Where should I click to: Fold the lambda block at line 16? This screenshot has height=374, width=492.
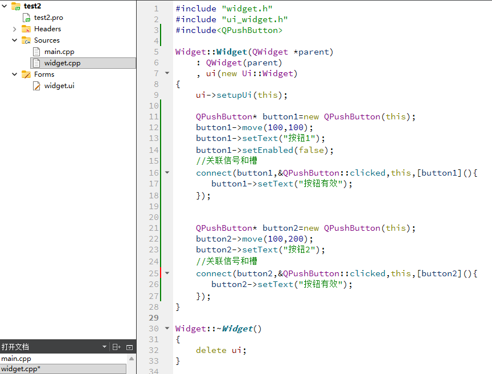(x=167, y=172)
